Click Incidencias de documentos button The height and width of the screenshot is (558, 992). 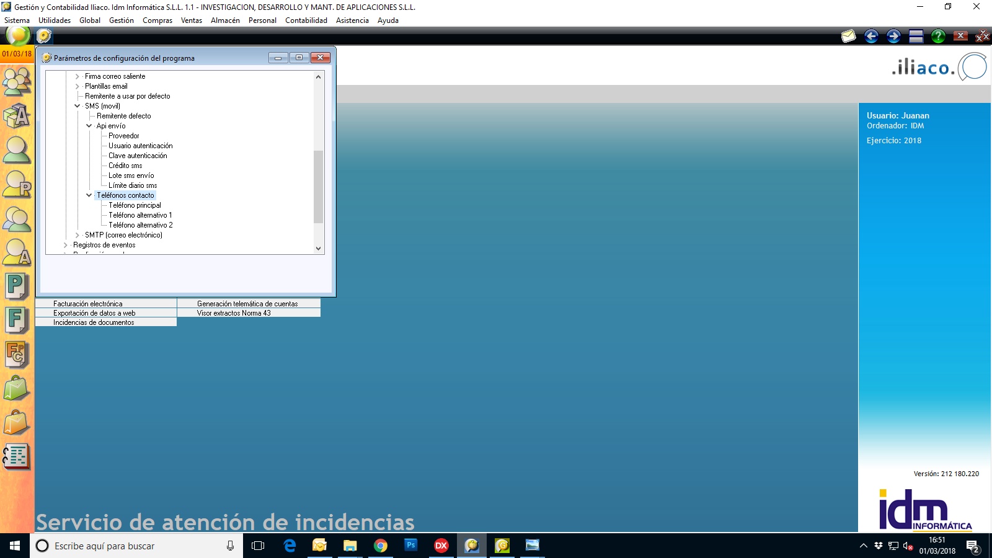click(106, 322)
